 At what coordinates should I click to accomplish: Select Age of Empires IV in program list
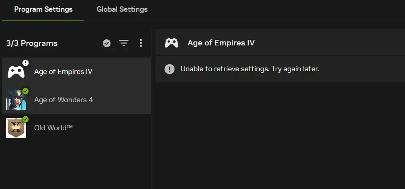(76, 72)
